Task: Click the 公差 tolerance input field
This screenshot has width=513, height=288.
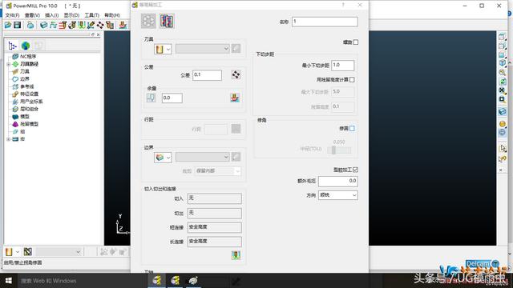Action: 207,75
